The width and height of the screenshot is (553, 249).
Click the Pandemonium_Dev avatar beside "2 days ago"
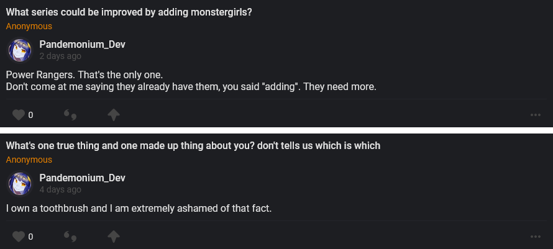(x=19, y=50)
